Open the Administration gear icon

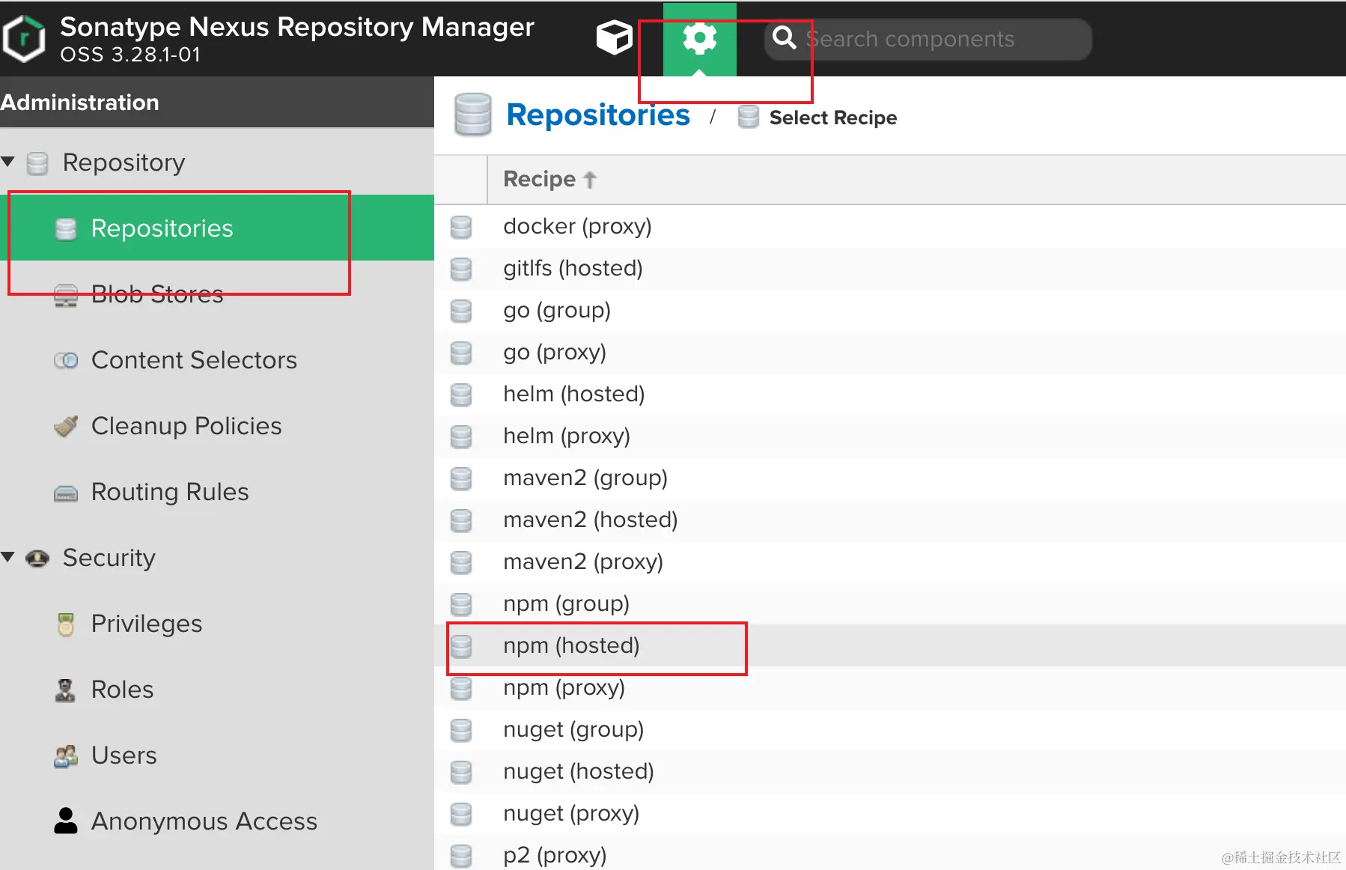(x=700, y=39)
